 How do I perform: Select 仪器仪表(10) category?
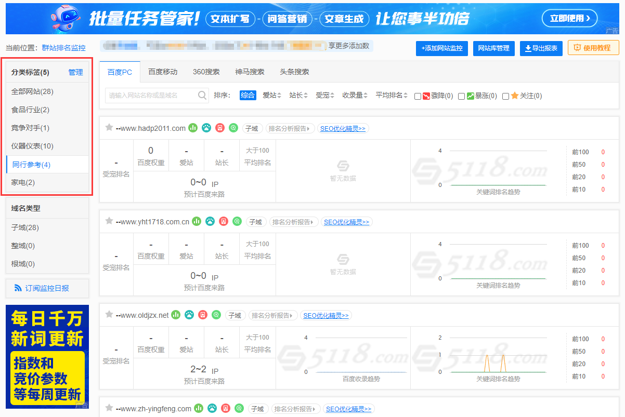pyautogui.click(x=47, y=146)
